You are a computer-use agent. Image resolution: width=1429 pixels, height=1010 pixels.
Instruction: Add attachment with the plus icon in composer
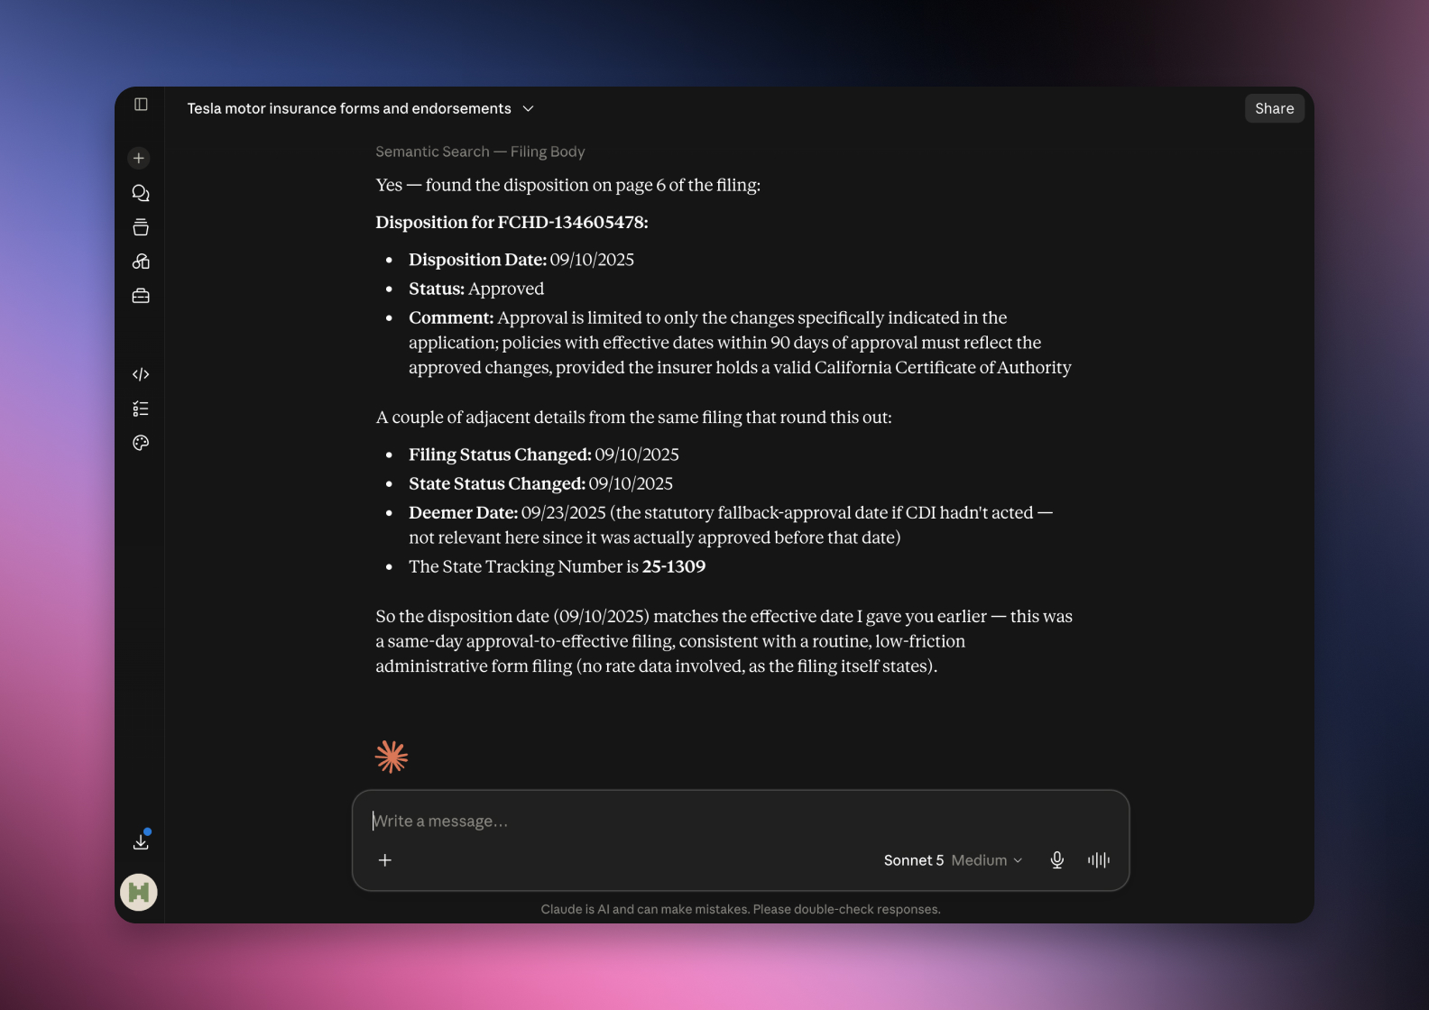[x=385, y=860]
